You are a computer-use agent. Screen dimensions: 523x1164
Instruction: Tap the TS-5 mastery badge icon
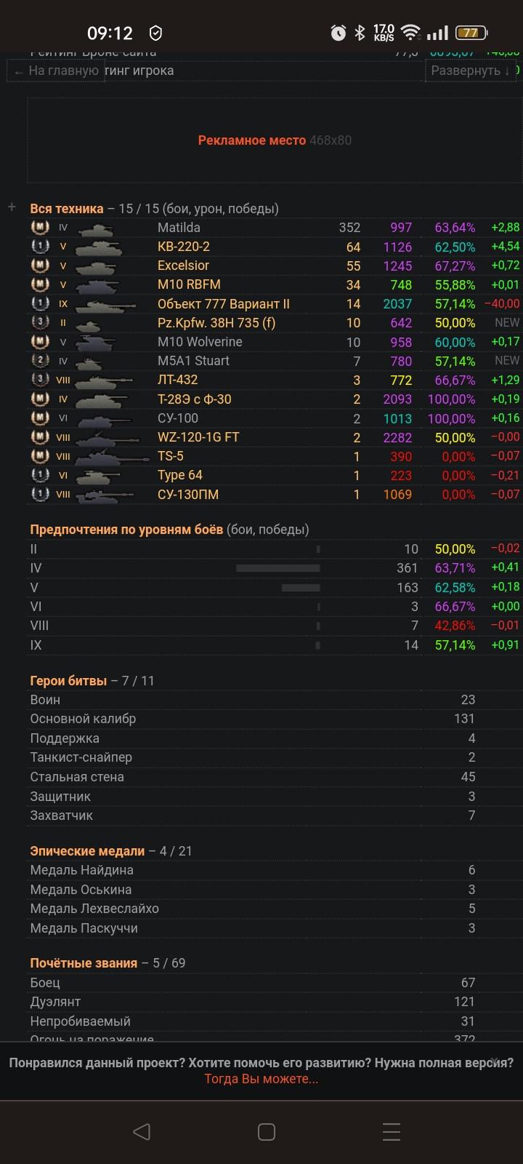(x=40, y=456)
